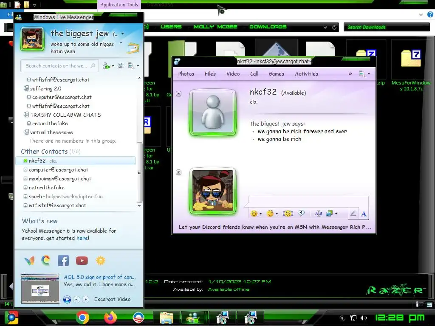This screenshot has width=435, height=326.
Task: Open the YouTube icon in Messenger
Action: (x=82, y=261)
